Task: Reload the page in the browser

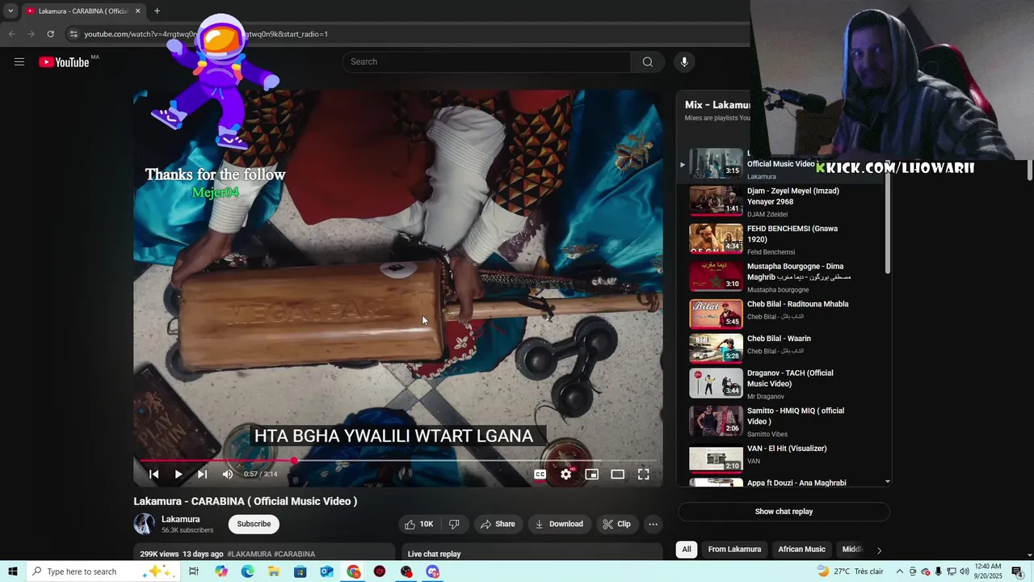Action: coord(50,34)
